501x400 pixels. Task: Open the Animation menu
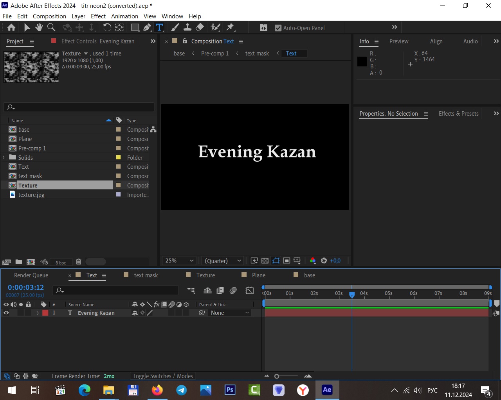tap(124, 16)
